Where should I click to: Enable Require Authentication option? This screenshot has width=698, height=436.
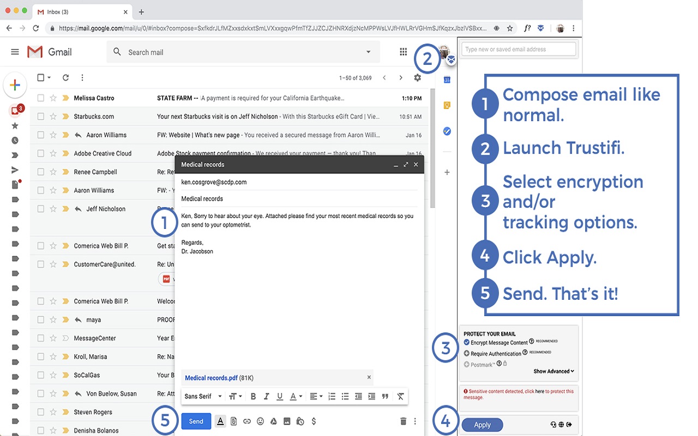tap(466, 353)
